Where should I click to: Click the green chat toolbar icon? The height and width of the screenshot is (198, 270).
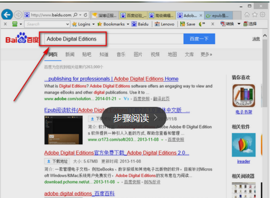point(15,24)
